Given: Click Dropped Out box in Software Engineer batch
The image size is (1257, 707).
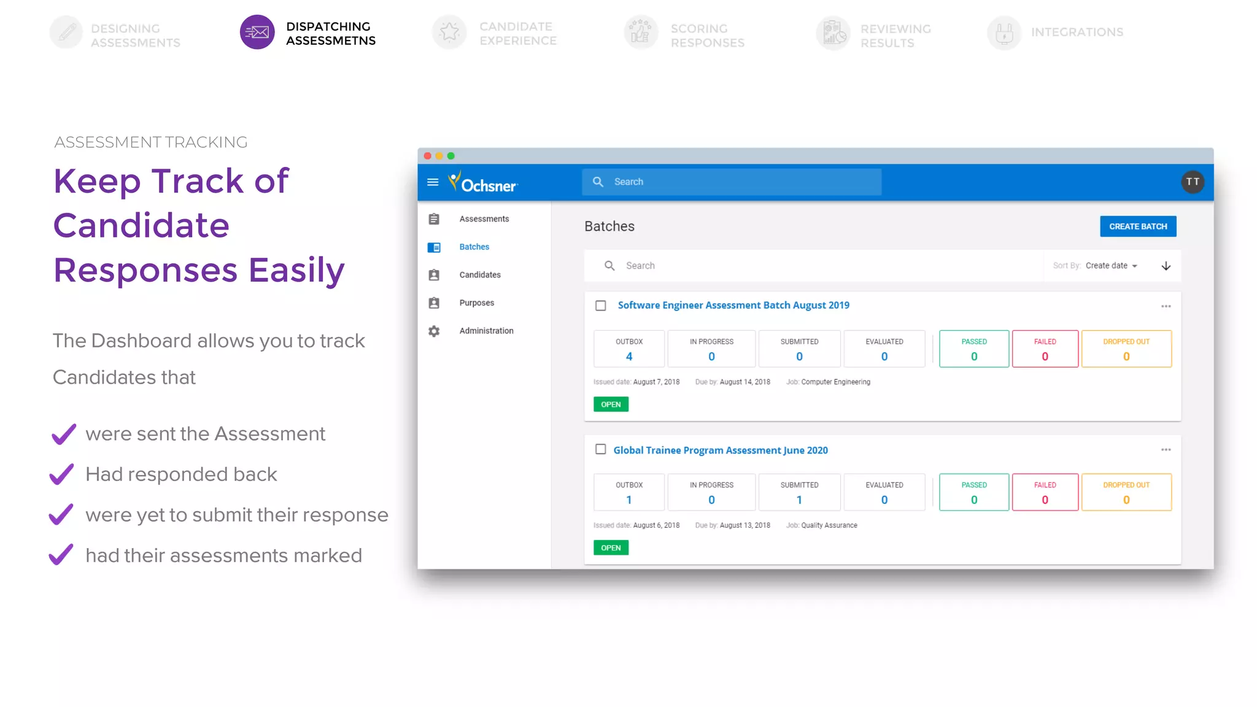Looking at the screenshot, I should pyautogui.click(x=1126, y=349).
